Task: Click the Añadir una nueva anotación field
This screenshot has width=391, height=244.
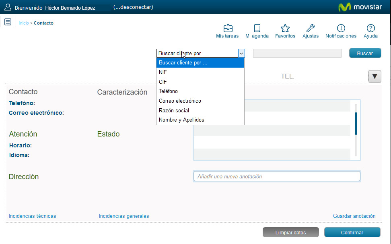Action: [x=277, y=176]
